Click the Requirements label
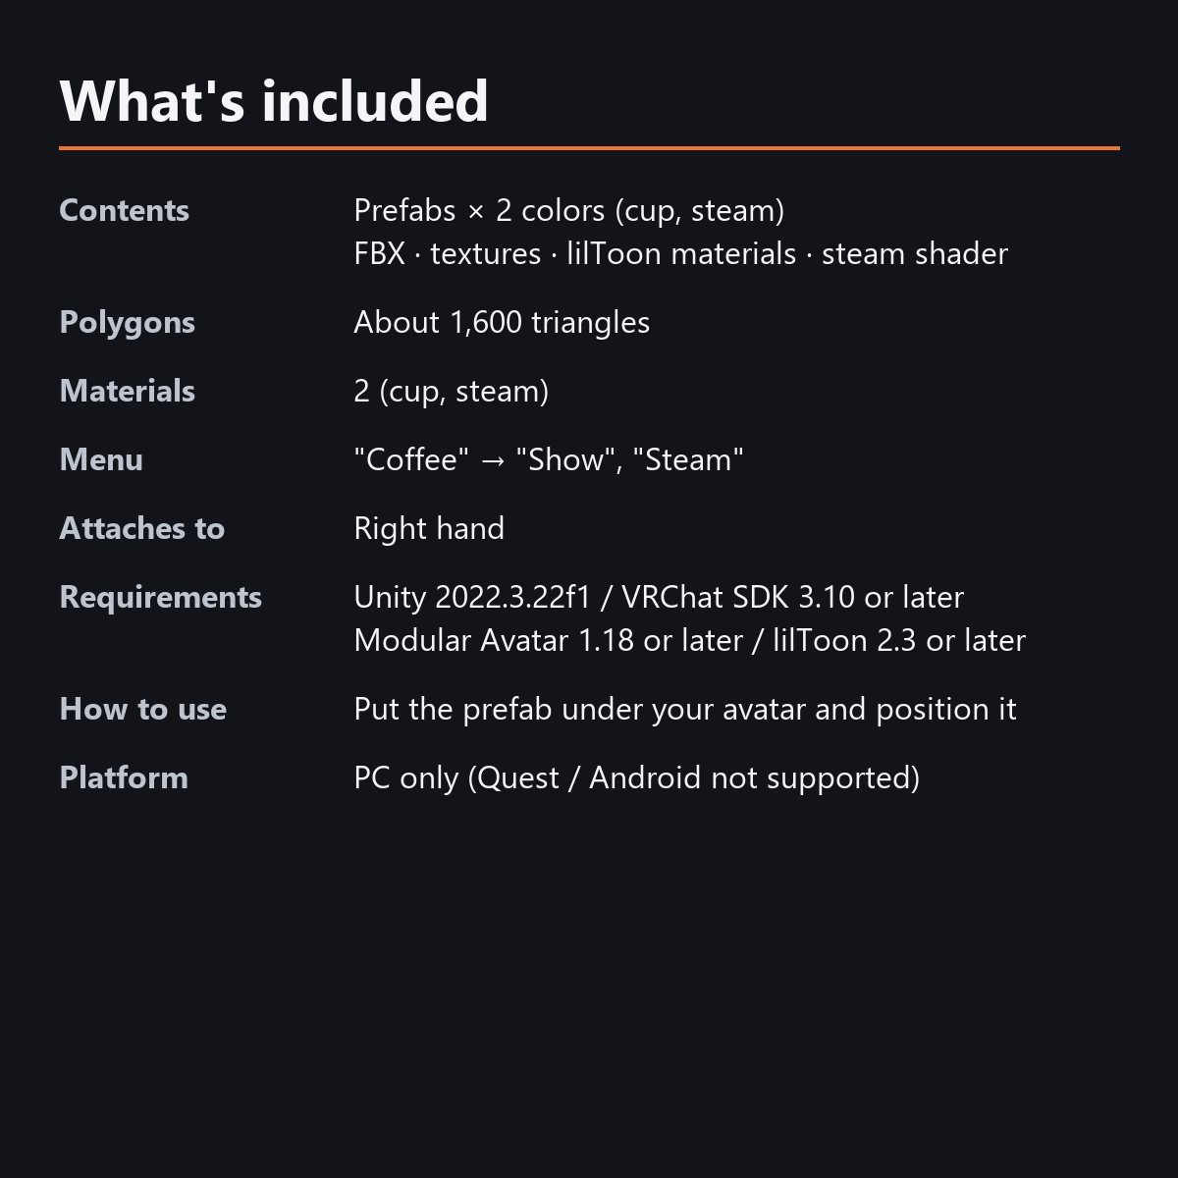The width and height of the screenshot is (1178, 1178). pyautogui.click(x=161, y=598)
